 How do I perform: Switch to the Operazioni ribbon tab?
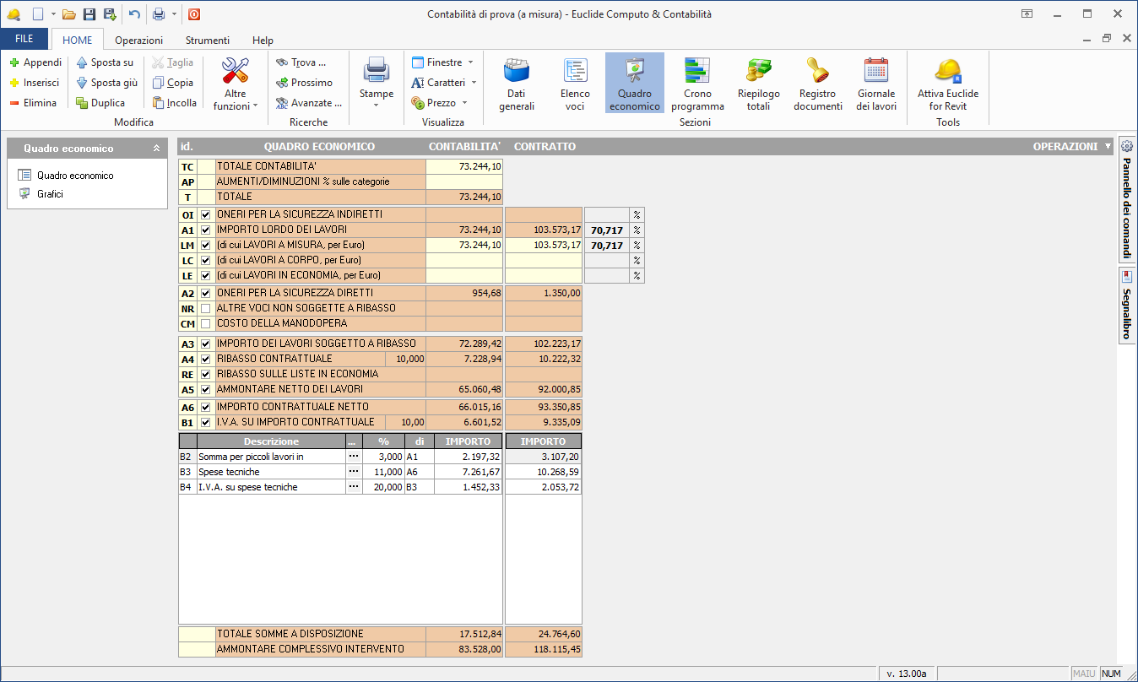(x=139, y=40)
